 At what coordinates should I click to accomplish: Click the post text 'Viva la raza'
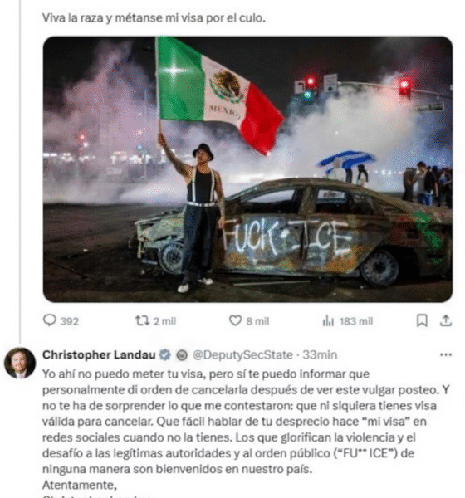click(x=73, y=17)
